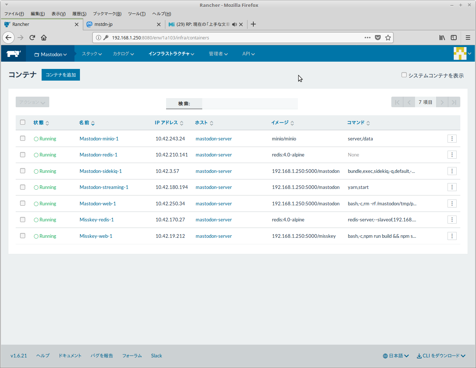Image resolution: width=476 pixels, height=368 pixels.
Task: Open the Firefox library icon
Action: tap(442, 38)
